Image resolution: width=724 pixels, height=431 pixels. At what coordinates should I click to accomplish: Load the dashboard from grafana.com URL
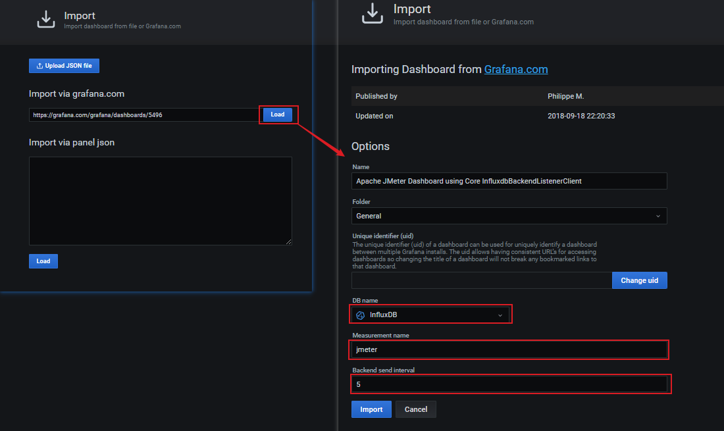coord(278,114)
